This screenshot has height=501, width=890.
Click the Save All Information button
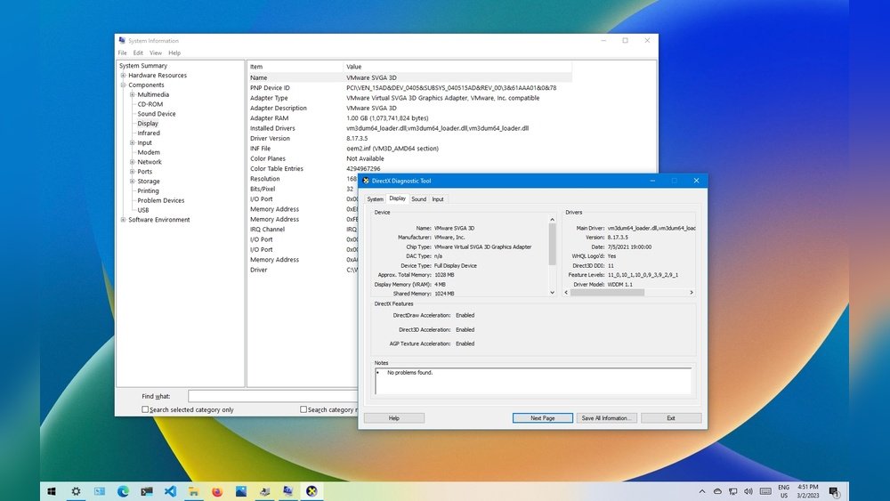(x=605, y=417)
